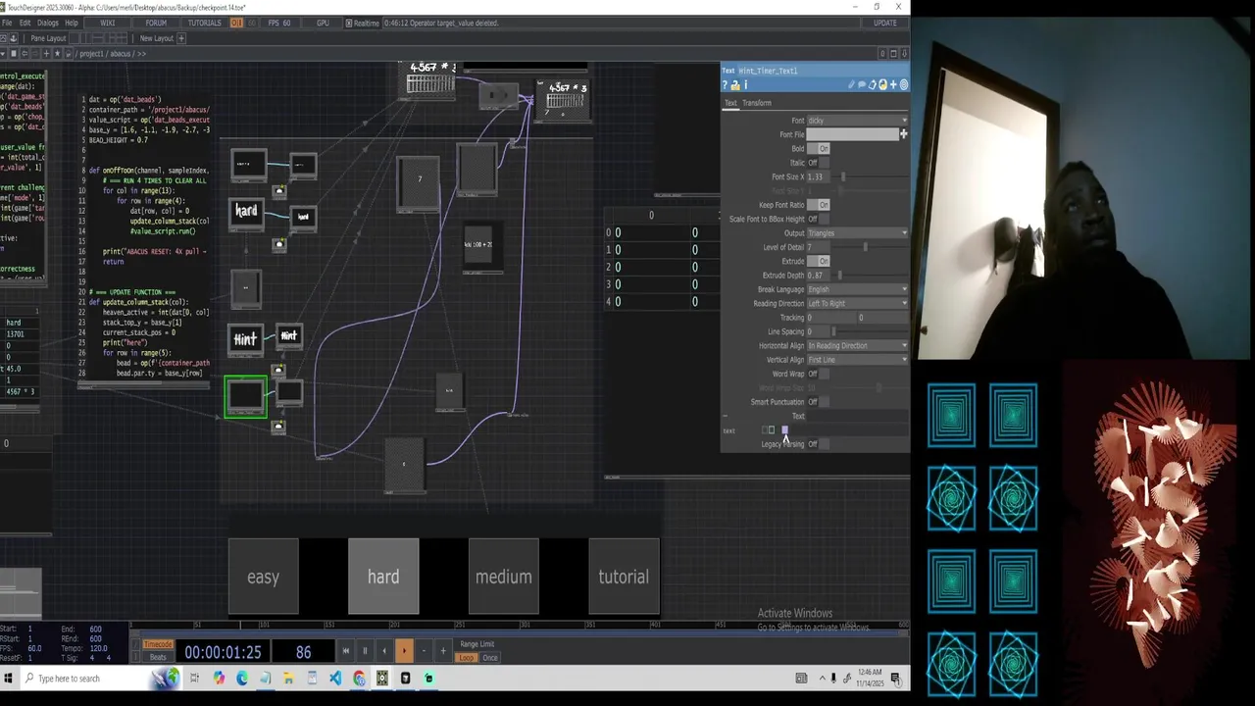Open operator help question-mark icon
This screenshot has width=1255, height=706.
(726, 85)
